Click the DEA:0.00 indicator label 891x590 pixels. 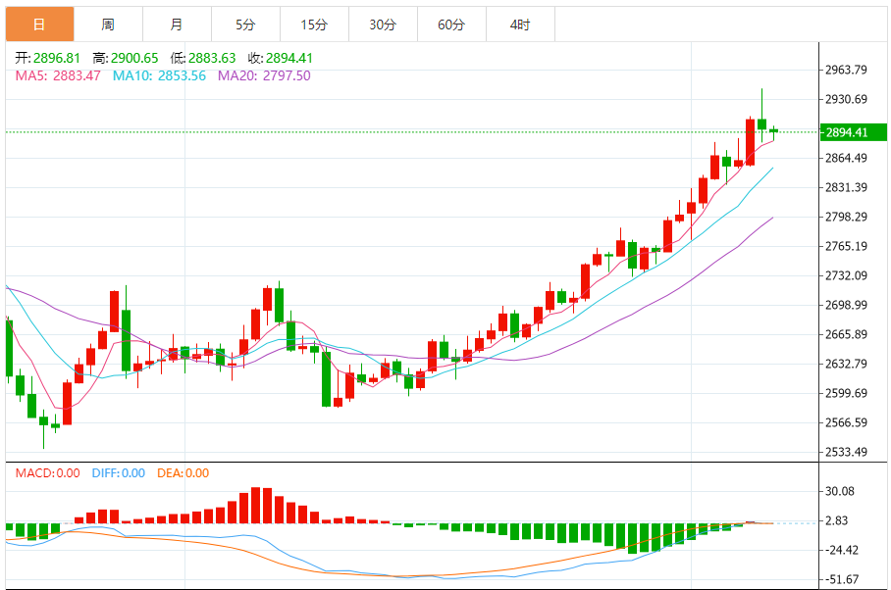(183, 473)
